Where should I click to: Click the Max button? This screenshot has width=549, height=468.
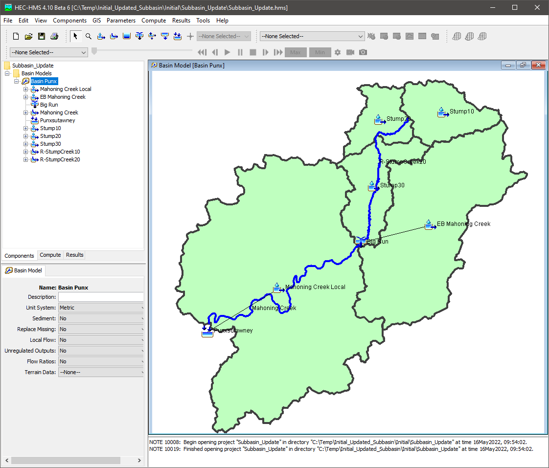[296, 52]
